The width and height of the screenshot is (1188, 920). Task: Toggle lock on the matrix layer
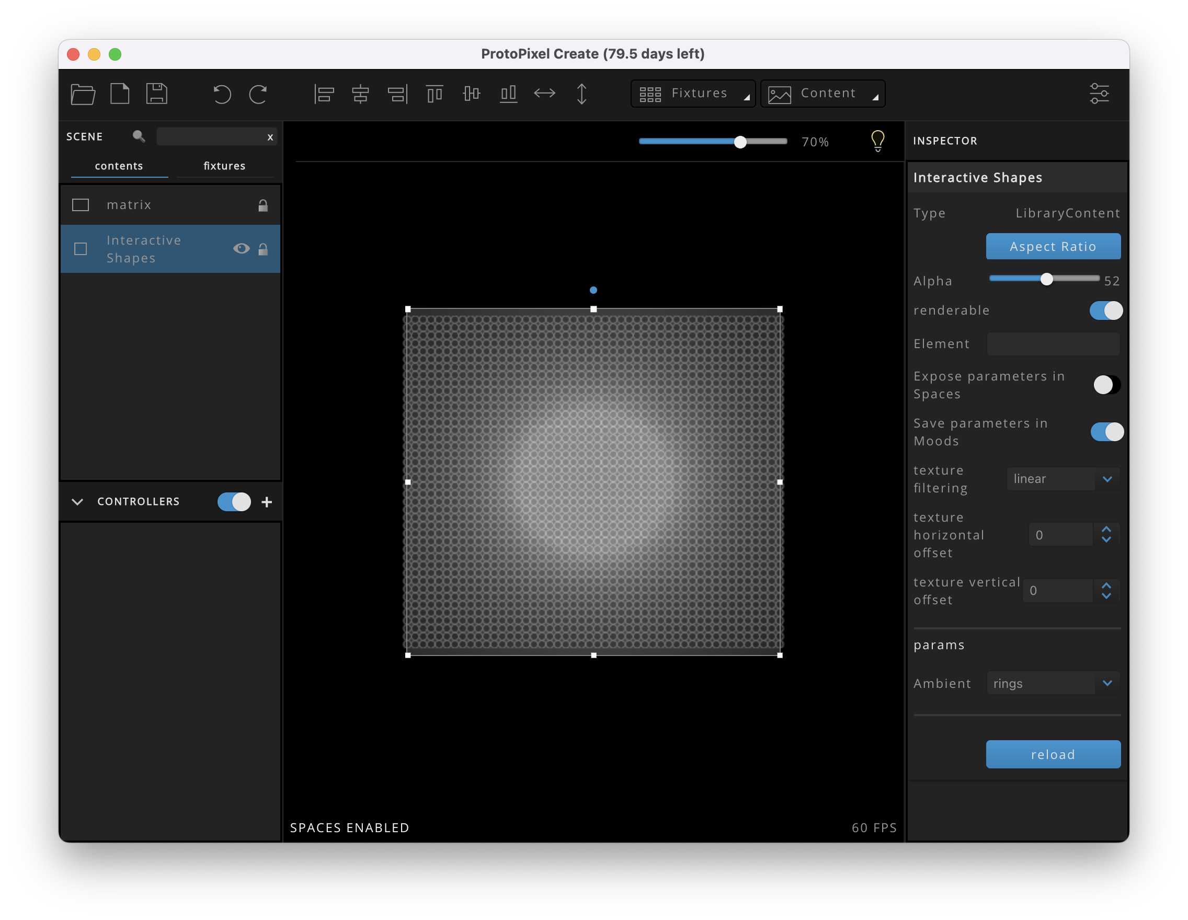262,205
